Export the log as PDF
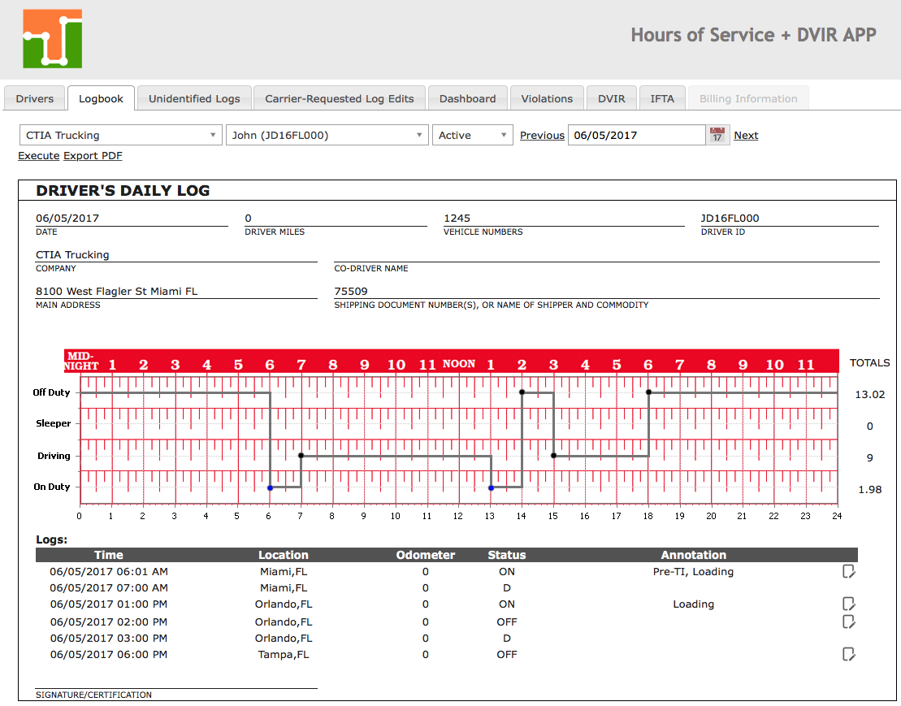901x706 pixels. pyautogui.click(x=93, y=155)
